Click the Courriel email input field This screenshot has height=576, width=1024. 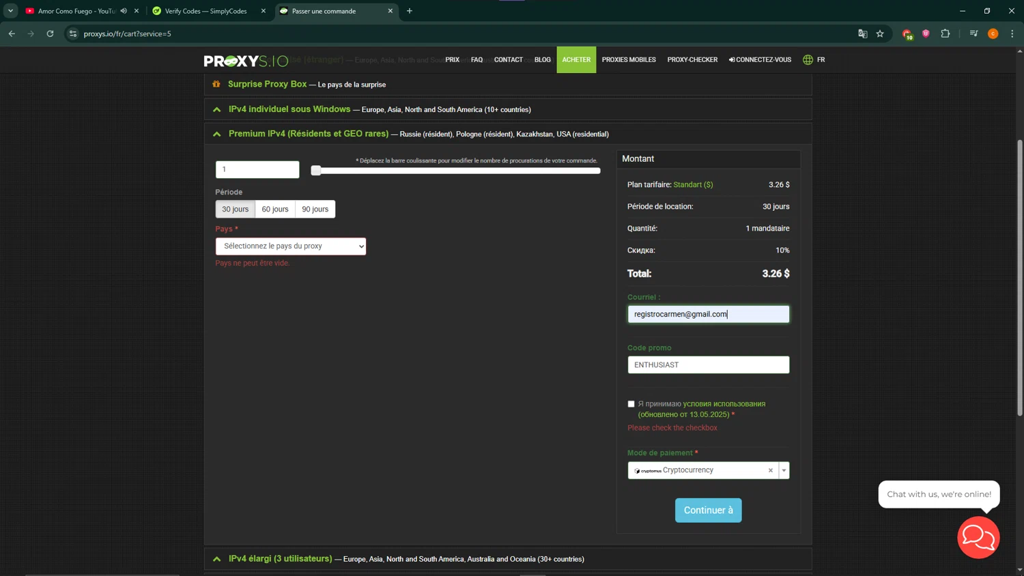[708, 314]
